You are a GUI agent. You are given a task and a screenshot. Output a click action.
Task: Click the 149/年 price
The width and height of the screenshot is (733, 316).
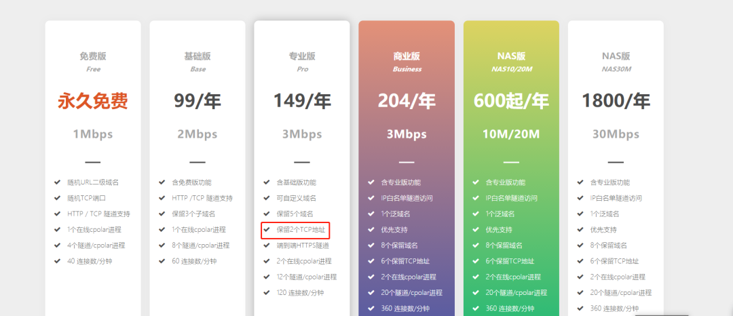(302, 101)
